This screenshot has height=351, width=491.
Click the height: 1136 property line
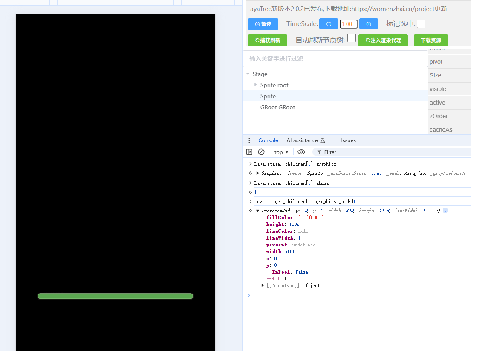[x=283, y=224]
